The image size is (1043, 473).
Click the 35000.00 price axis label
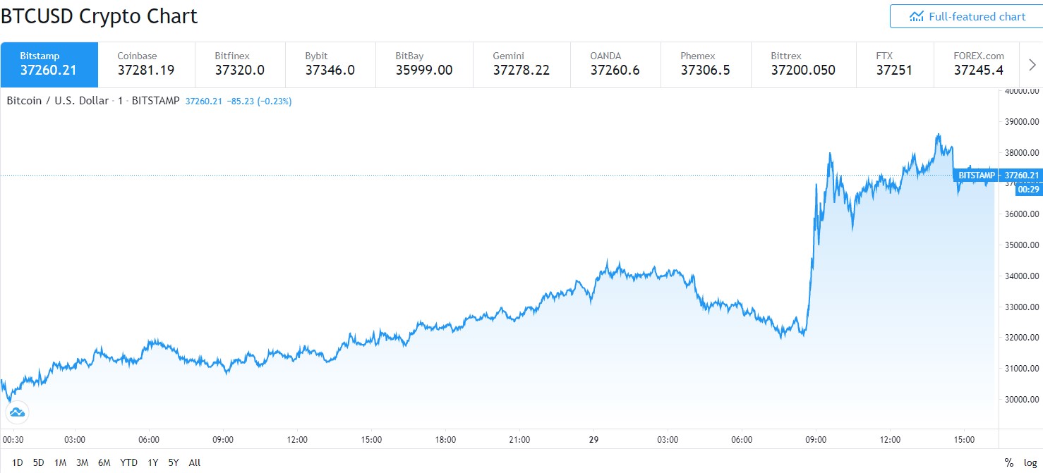click(x=1021, y=245)
